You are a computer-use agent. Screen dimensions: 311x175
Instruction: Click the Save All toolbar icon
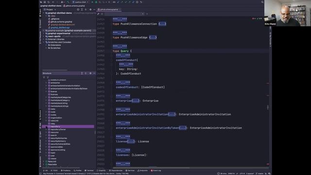[x=45, y=2]
